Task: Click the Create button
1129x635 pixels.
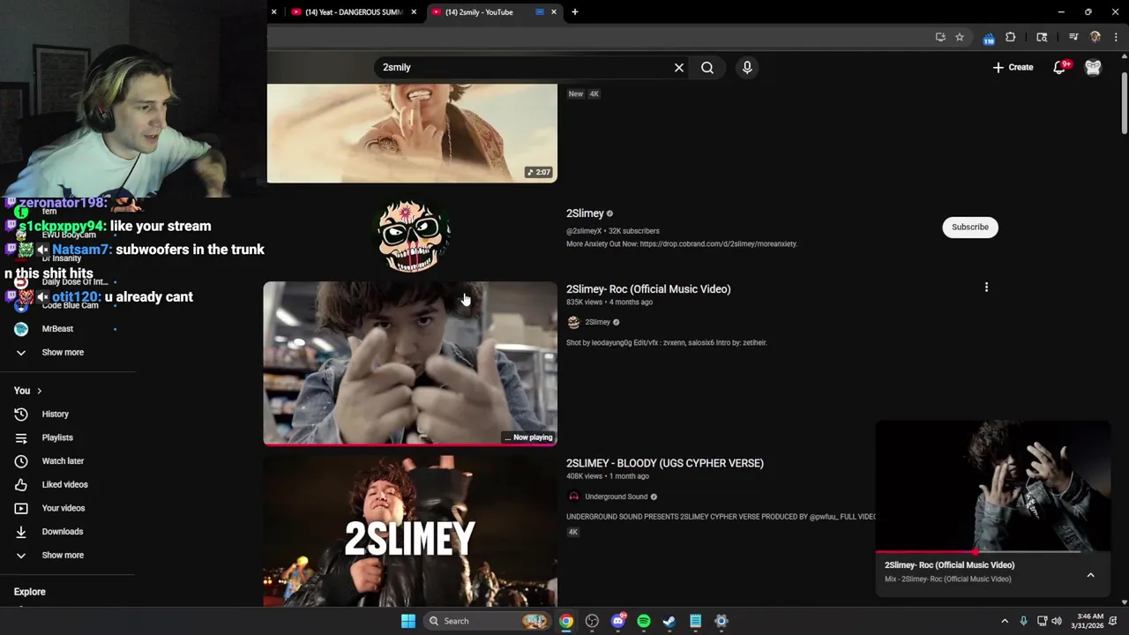Action: 1013,67
